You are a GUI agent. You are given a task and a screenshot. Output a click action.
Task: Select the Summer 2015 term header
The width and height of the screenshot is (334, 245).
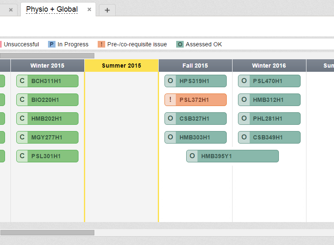[x=121, y=66]
